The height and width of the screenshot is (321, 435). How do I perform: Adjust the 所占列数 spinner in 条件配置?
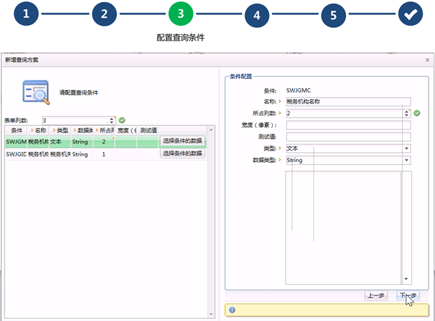point(407,113)
